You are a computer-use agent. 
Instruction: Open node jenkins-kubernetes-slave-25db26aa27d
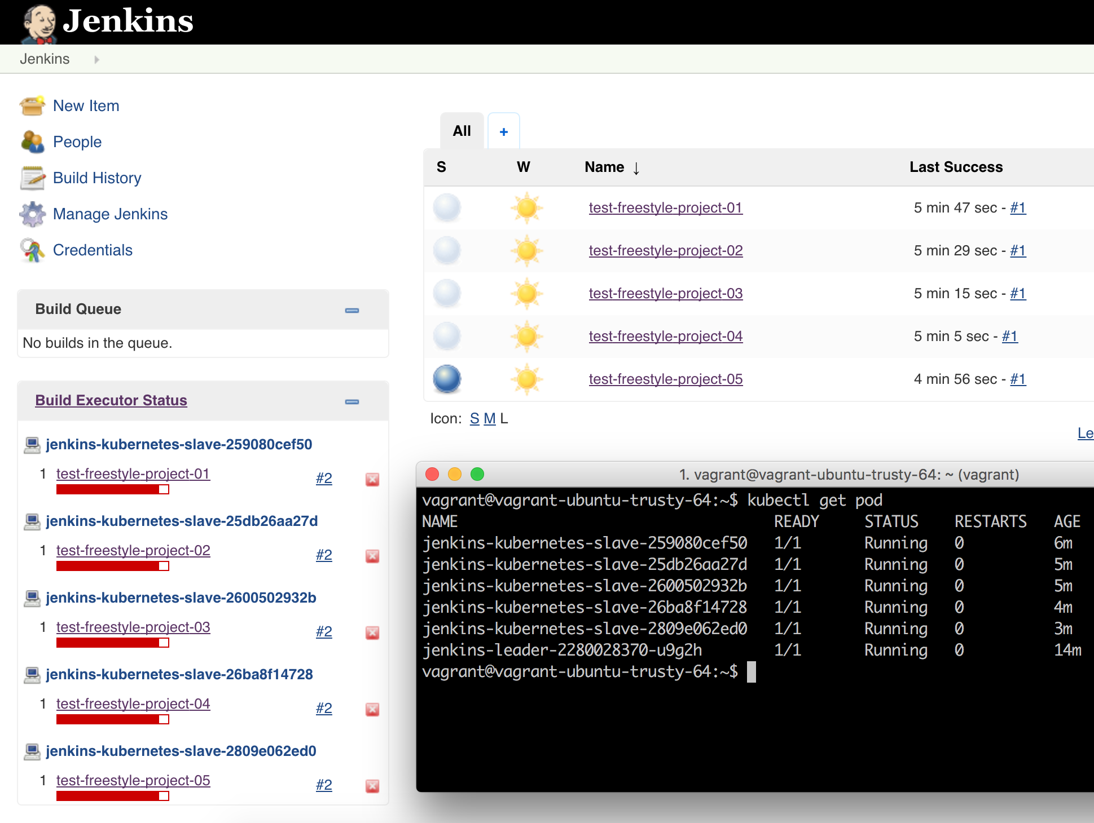coord(182,521)
